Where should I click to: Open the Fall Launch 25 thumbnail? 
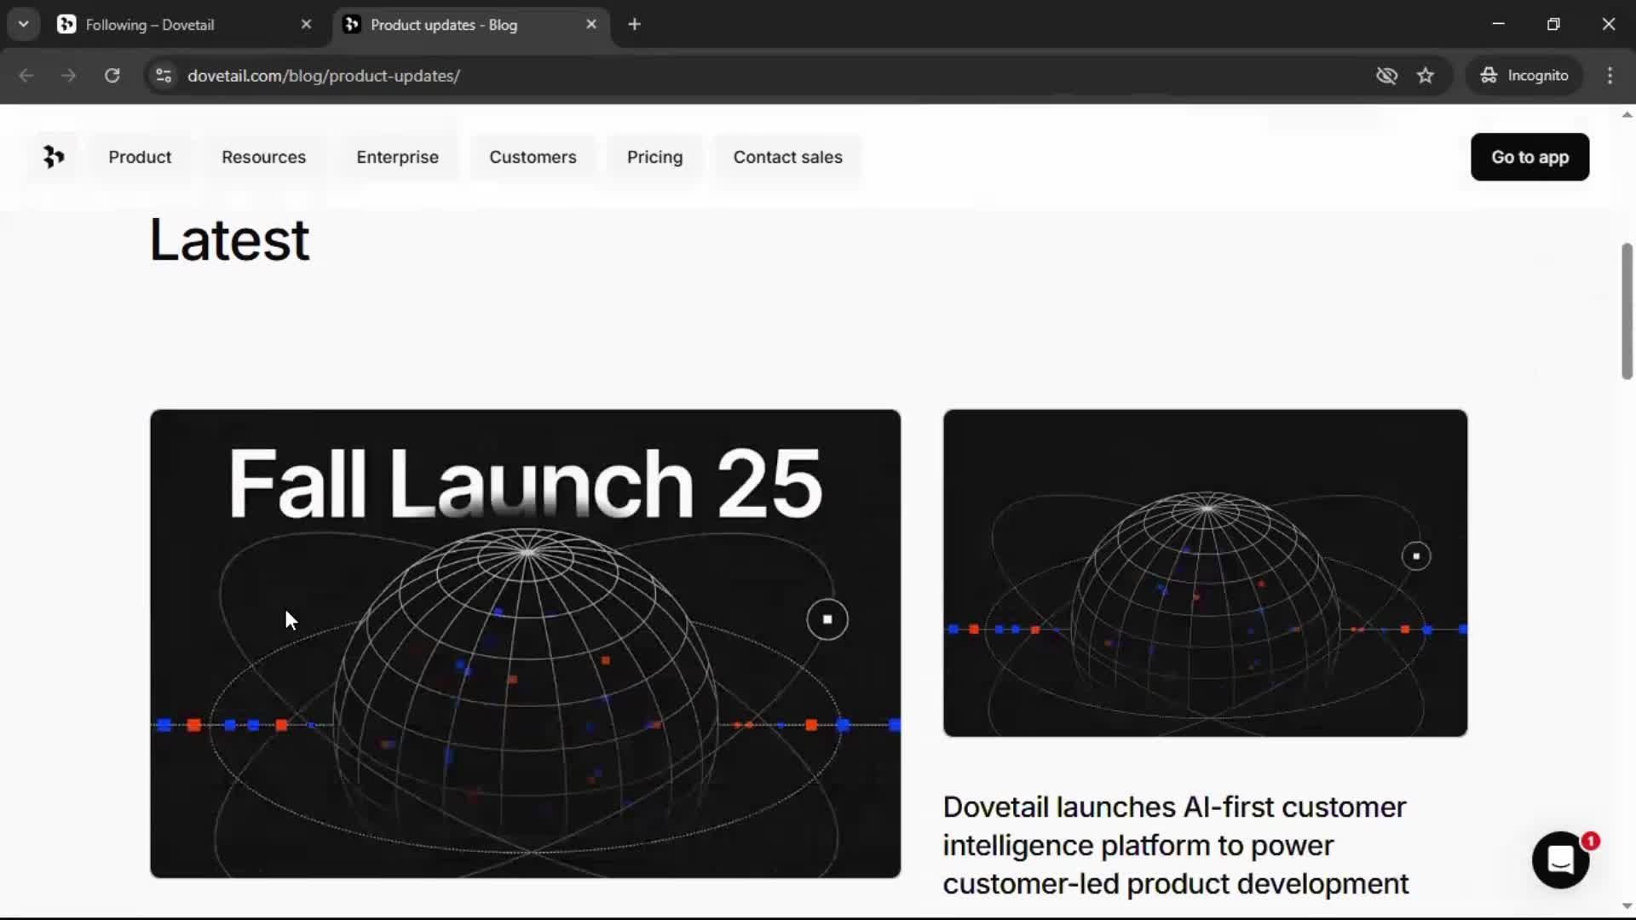[525, 643]
